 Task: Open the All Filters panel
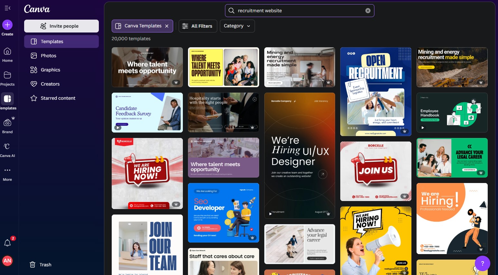click(198, 26)
